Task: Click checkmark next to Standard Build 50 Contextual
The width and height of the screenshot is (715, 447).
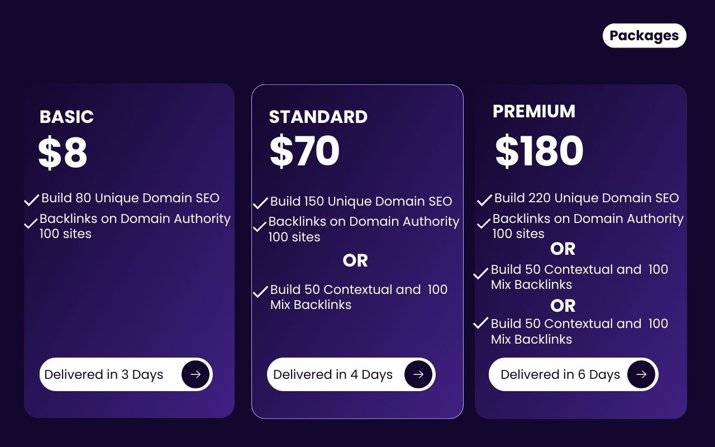Action: (x=260, y=292)
